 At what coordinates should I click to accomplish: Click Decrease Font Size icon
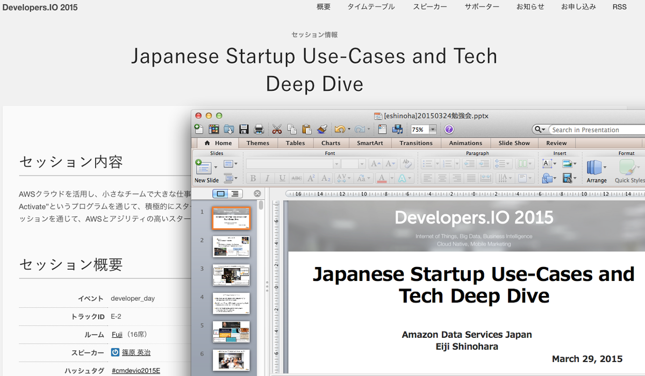pos(390,164)
